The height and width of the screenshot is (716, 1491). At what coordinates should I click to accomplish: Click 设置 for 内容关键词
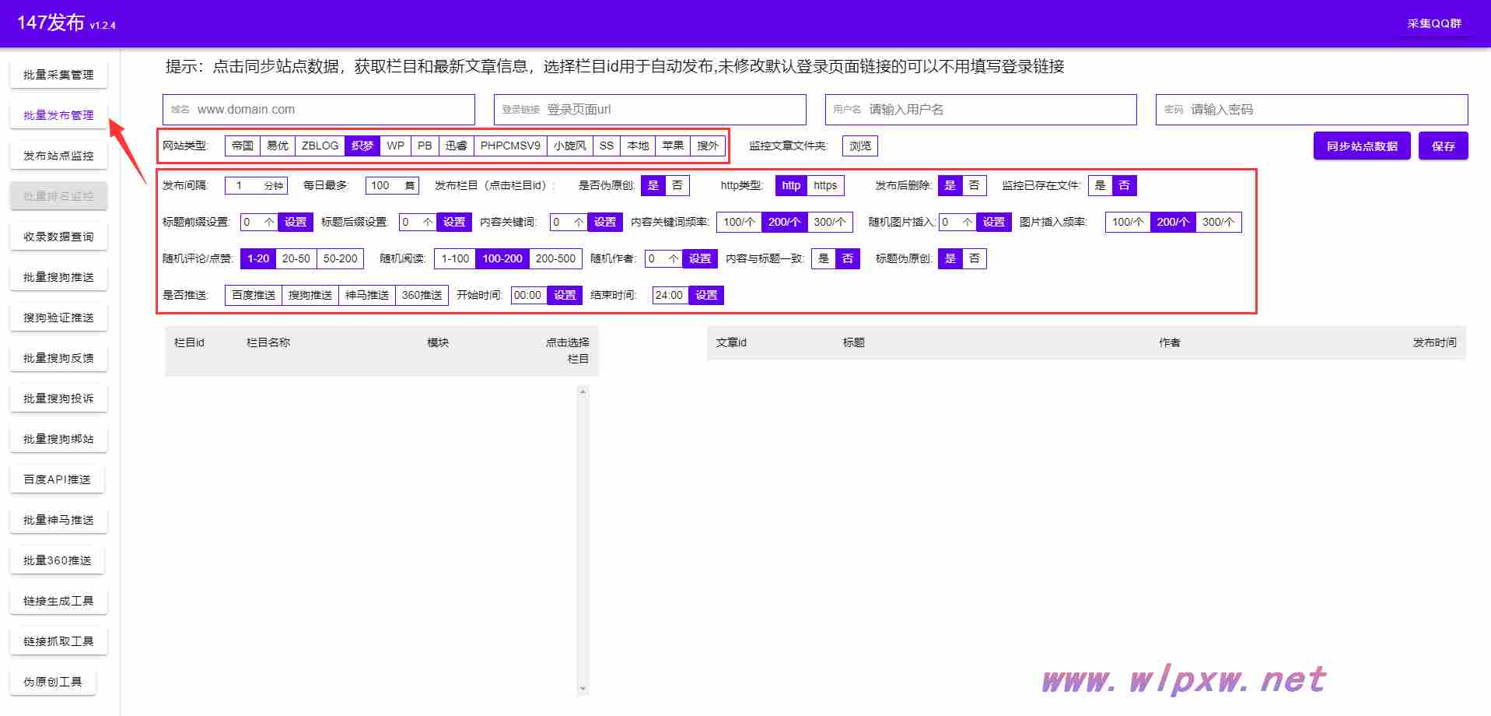pos(605,222)
